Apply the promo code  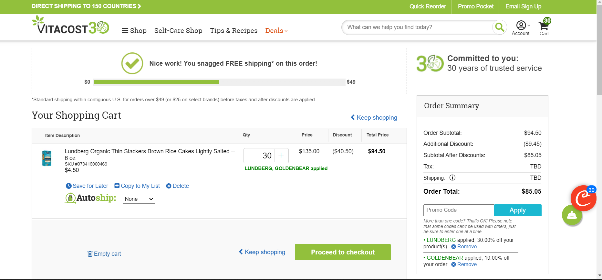(x=518, y=210)
